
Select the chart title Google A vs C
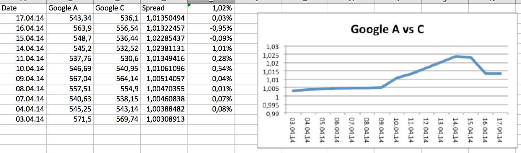[x=387, y=30]
